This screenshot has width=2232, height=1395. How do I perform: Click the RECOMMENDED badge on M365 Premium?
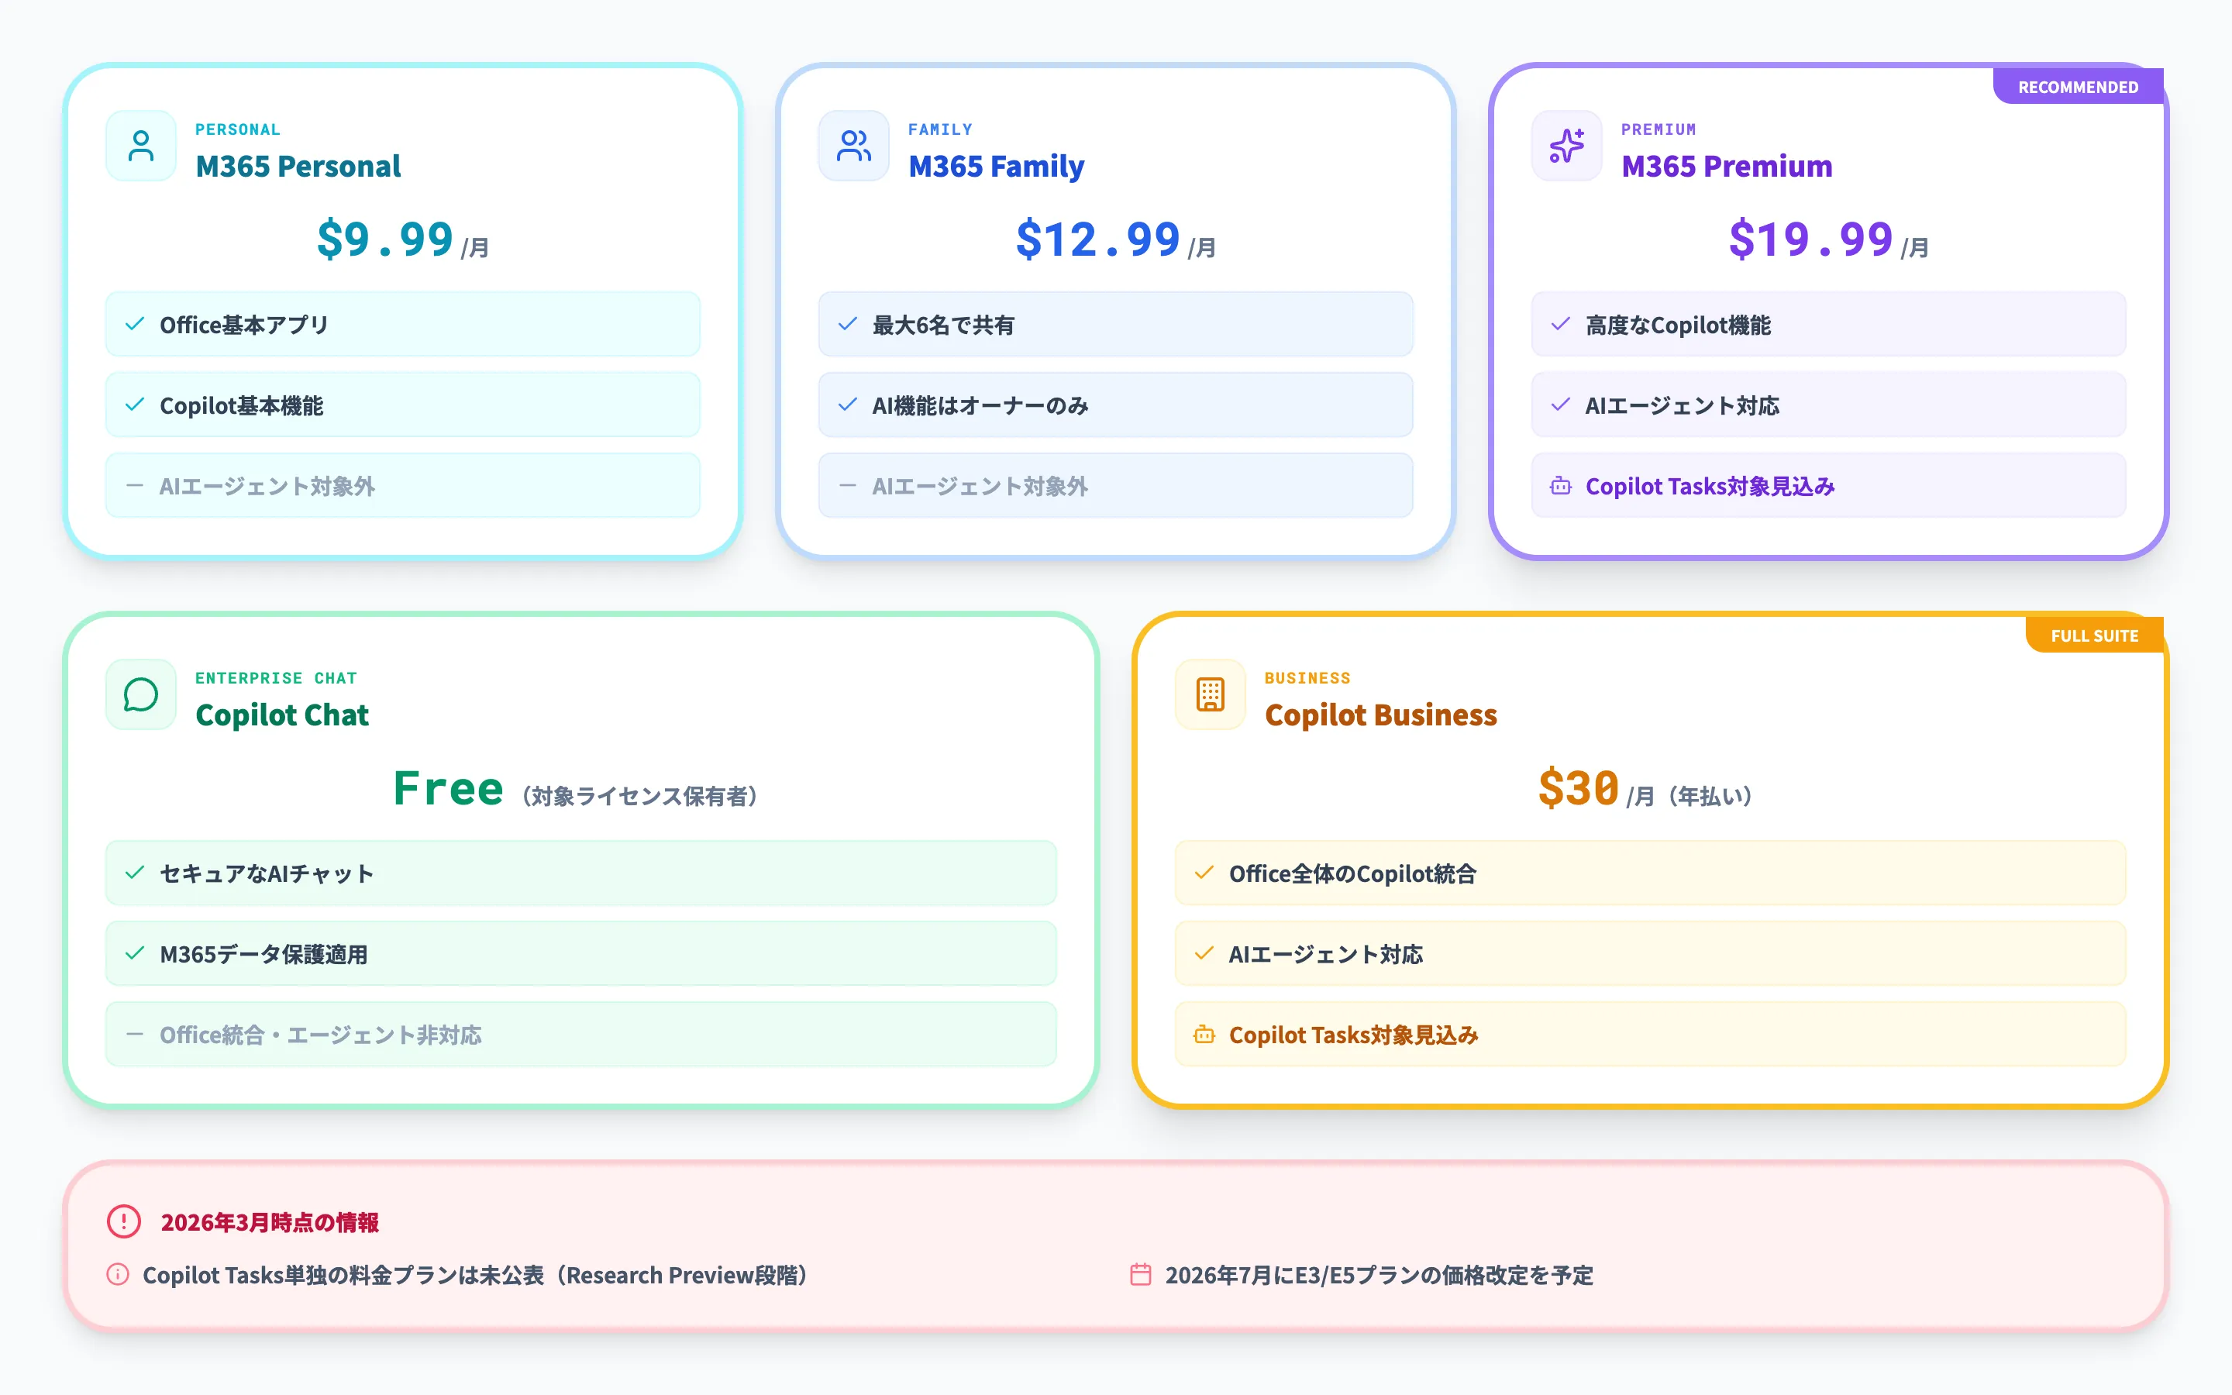(2077, 86)
